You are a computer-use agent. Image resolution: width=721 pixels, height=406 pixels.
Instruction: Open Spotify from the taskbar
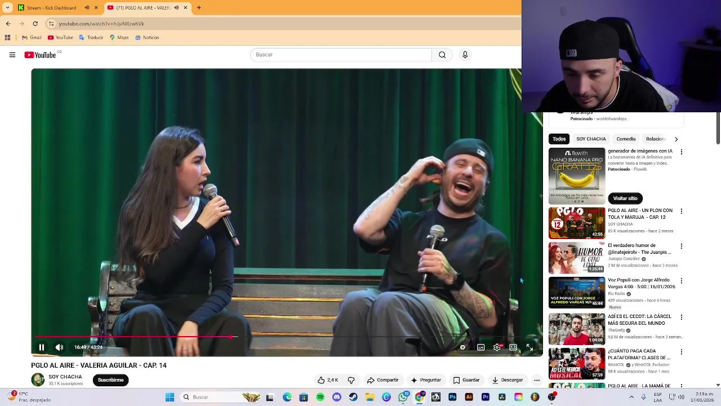coord(320,397)
